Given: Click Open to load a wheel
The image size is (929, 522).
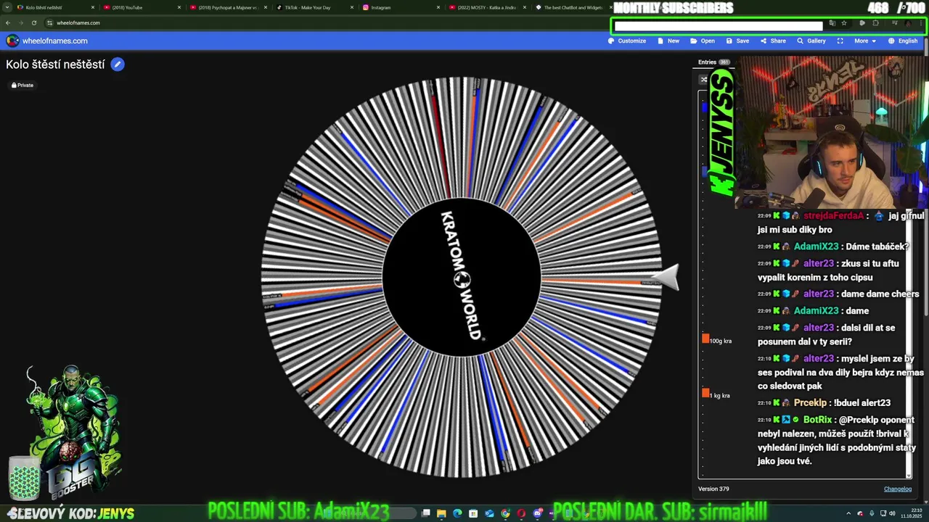Looking at the screenshot, I should [703, 41].
